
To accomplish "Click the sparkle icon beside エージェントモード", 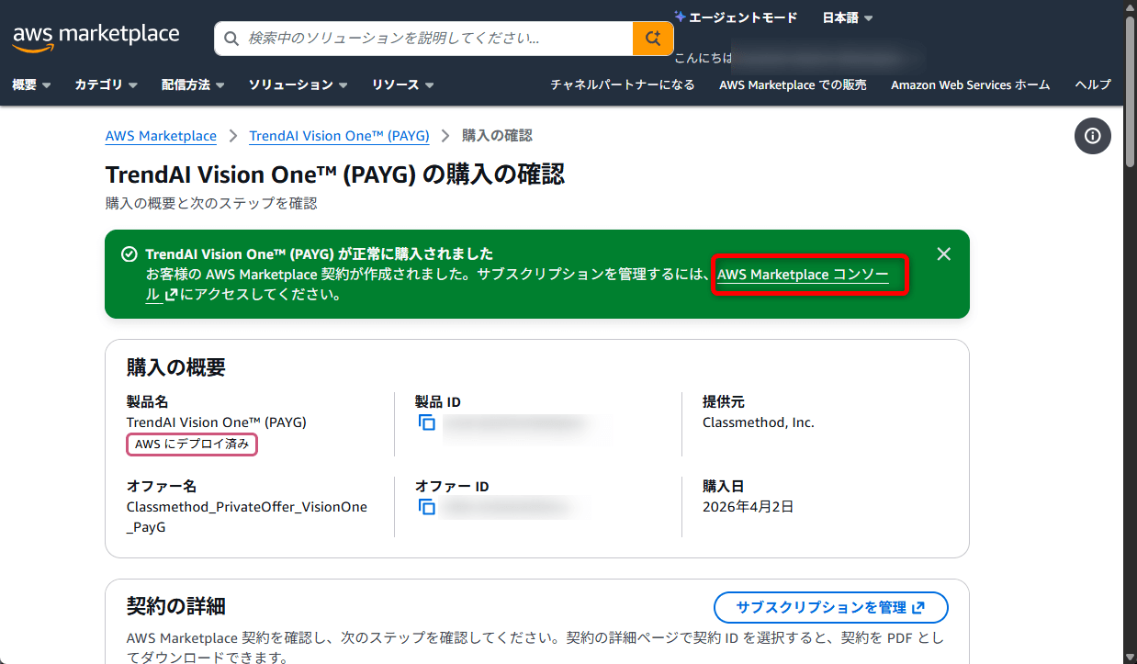I will pos(680,17).
